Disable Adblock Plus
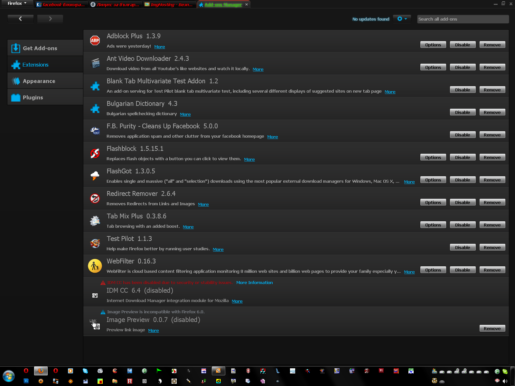This screenshot has width=515, height=386. (463, 45)
